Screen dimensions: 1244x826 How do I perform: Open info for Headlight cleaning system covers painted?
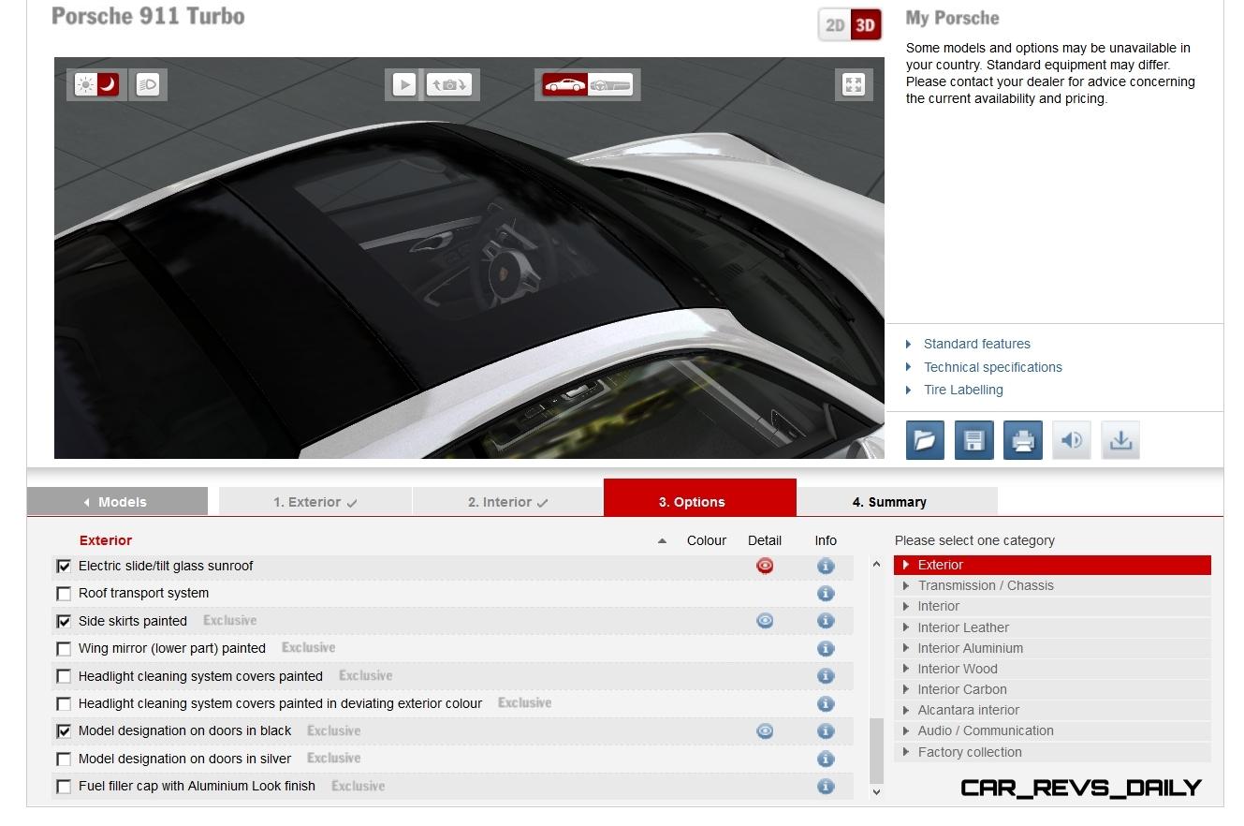tap(826, 675)
